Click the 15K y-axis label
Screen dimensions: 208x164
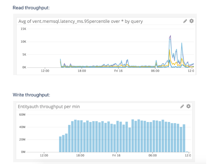pyautogui.click(x=23, y=29)
